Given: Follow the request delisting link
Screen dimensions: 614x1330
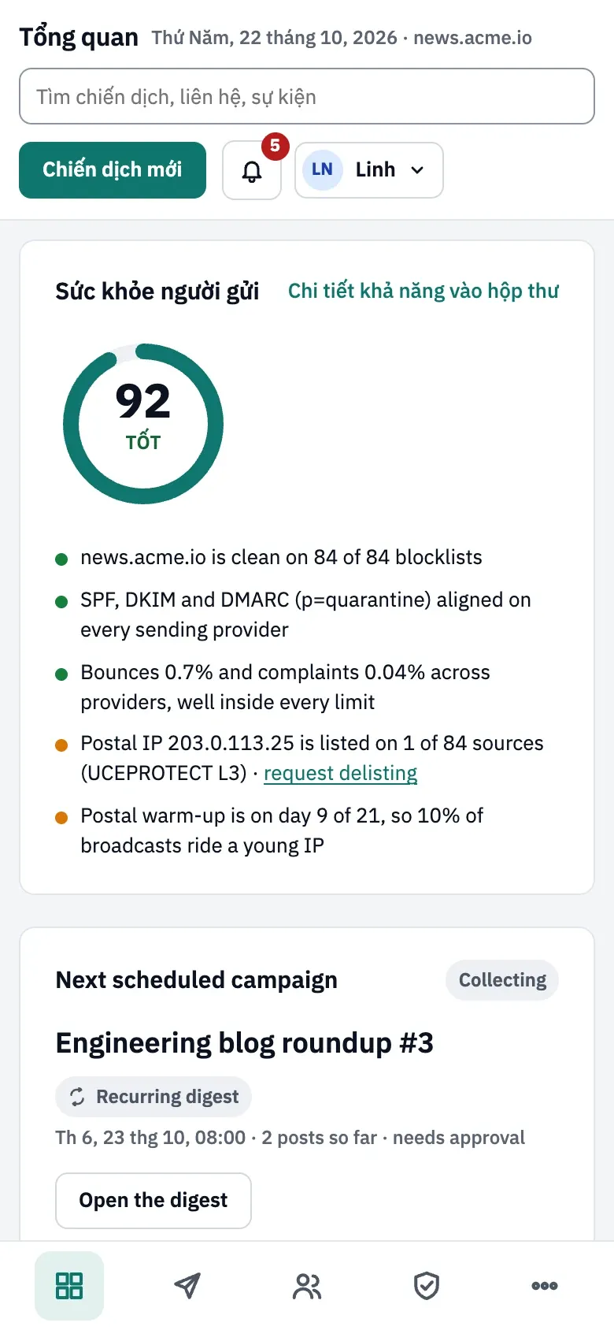Looking at the screenshot, I should click(x=340, y=773).
